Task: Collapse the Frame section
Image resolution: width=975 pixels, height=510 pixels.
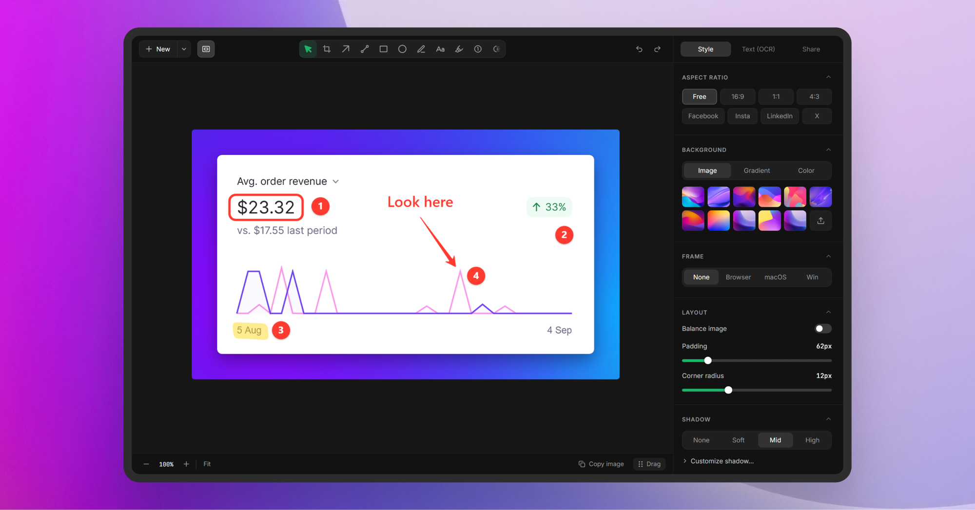Action: (x=828, y=257)
